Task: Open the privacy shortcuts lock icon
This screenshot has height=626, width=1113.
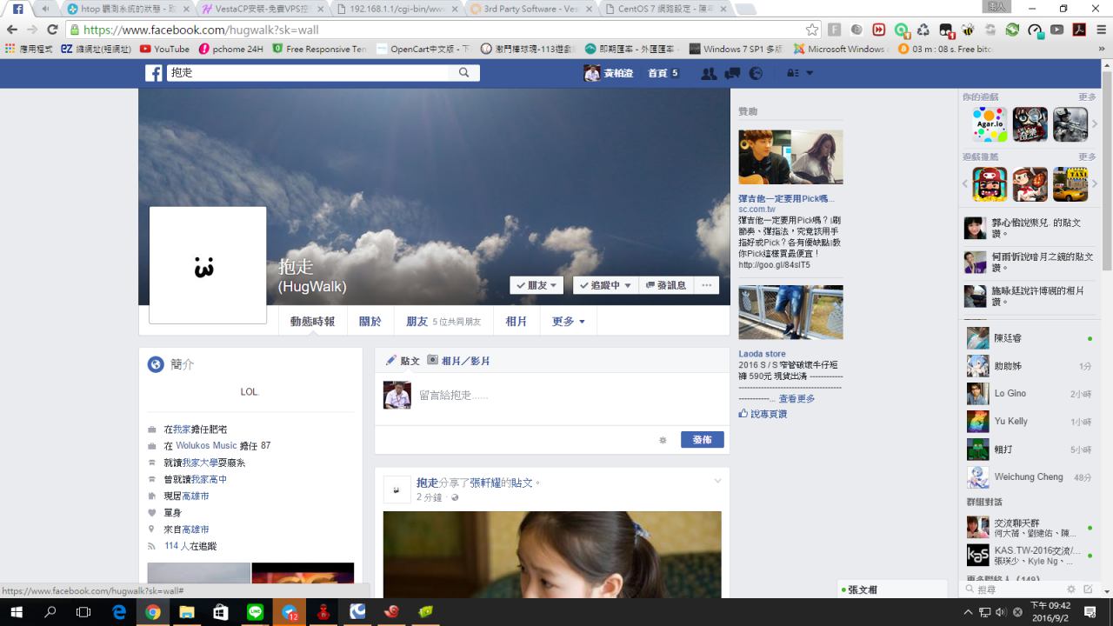Action: [792, 73]
